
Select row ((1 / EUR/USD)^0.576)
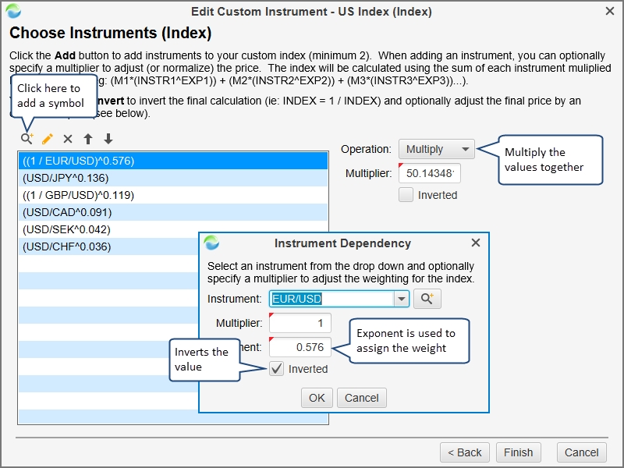pyautogui.click(x=173, y=161)
